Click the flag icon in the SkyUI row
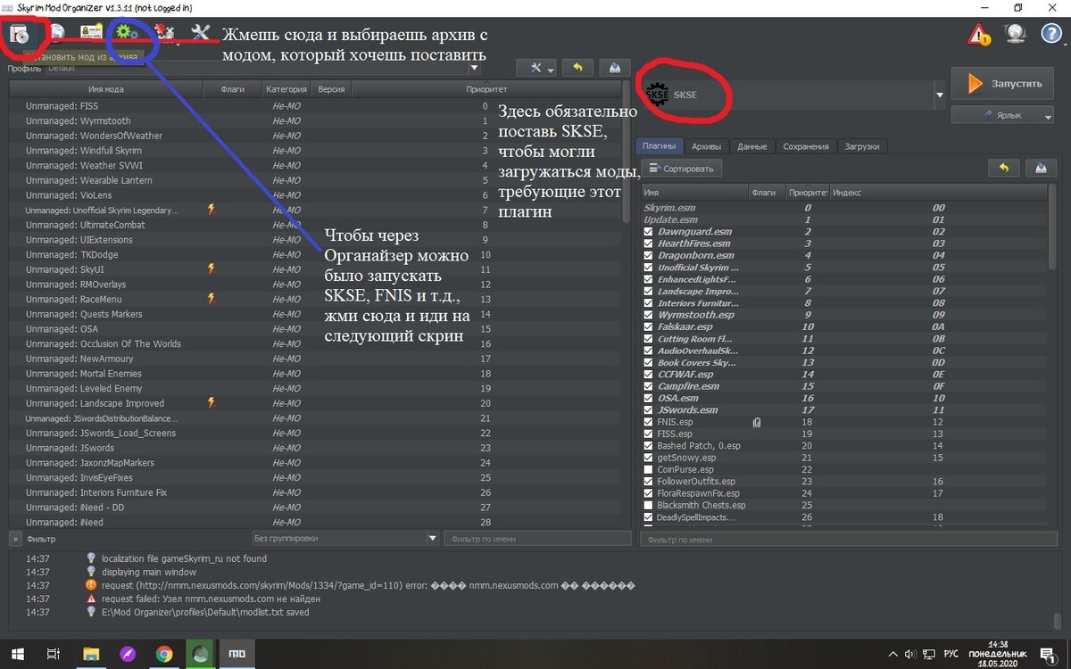Screen dimensions: 1071x669 tap(212, 268)
